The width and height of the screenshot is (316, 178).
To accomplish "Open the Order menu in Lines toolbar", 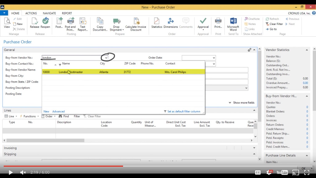I will coord(49,116).
